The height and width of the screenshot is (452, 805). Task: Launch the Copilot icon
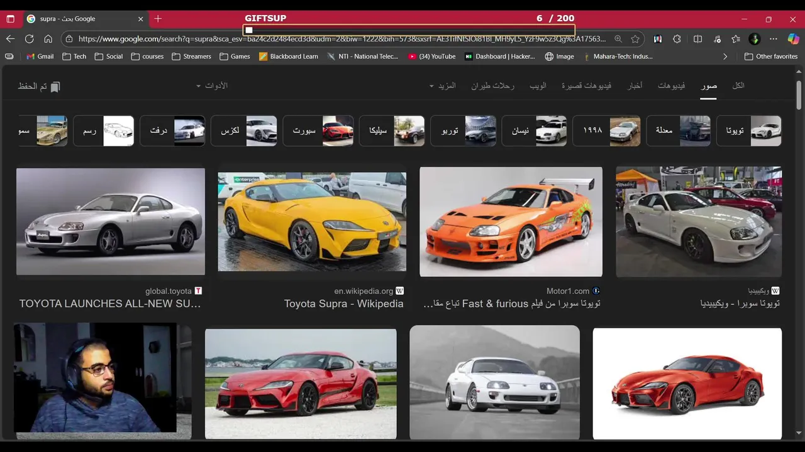[793, 39]
